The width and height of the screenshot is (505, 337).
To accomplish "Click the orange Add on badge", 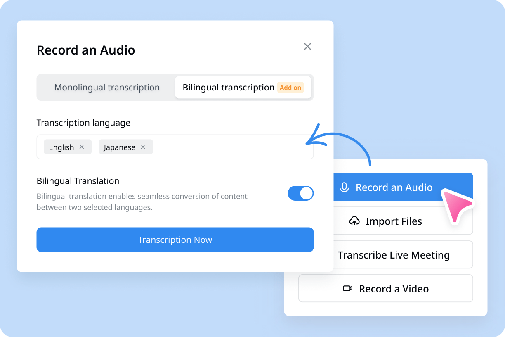I will click(290, 88).
